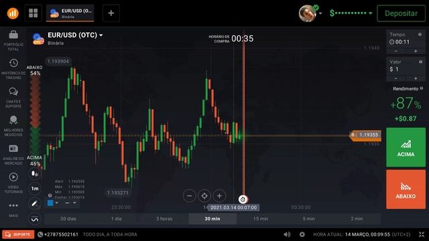Decrease Tempo with minus button

(x=395, y=51)
